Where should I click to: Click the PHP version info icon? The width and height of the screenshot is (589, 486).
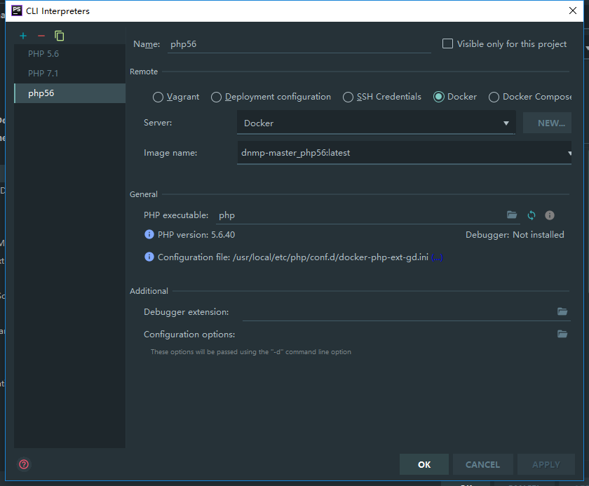click(149, 234)
